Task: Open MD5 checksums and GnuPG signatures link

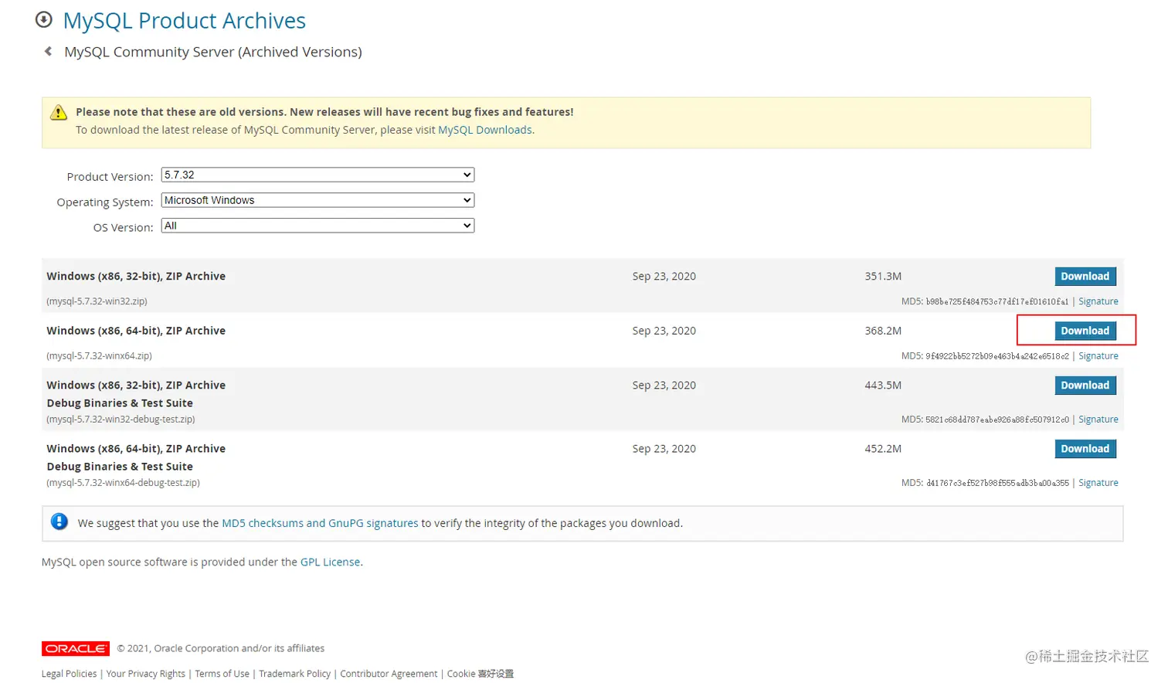Action: (x=320, y=523)
